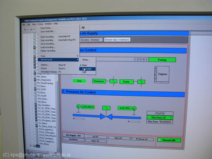Viewport: 212px width, 159px height.
Task: Click the green Pressed AIR button
Action: click(x=169, y=140)
